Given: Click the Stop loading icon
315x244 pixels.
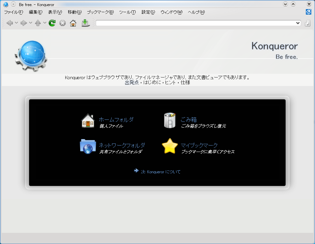Looking at the screenshot, I should click(x=63, y=23).
